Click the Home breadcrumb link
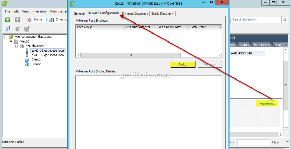The height and width of the screenshot is (149, 291). tap(38, 19)
